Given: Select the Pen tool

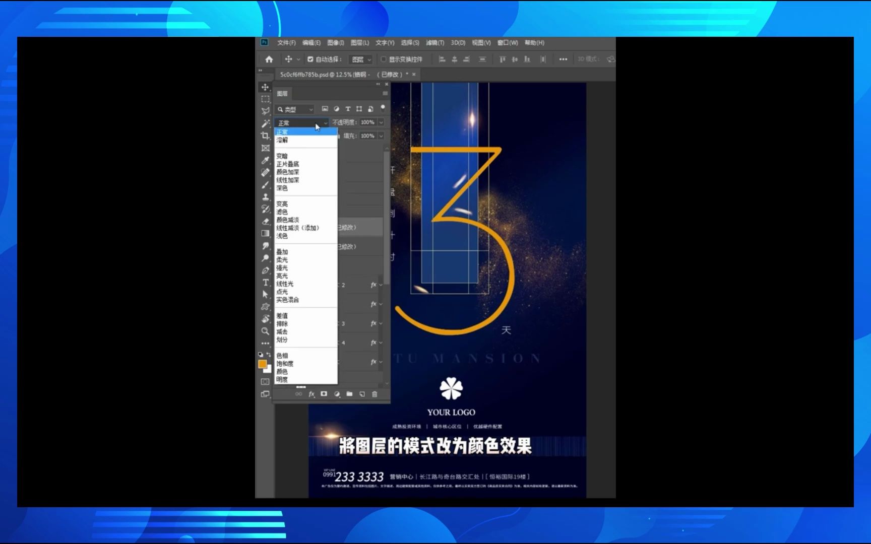Looking at the screenshot, I should pyautogui.click(x=265, y=270).
